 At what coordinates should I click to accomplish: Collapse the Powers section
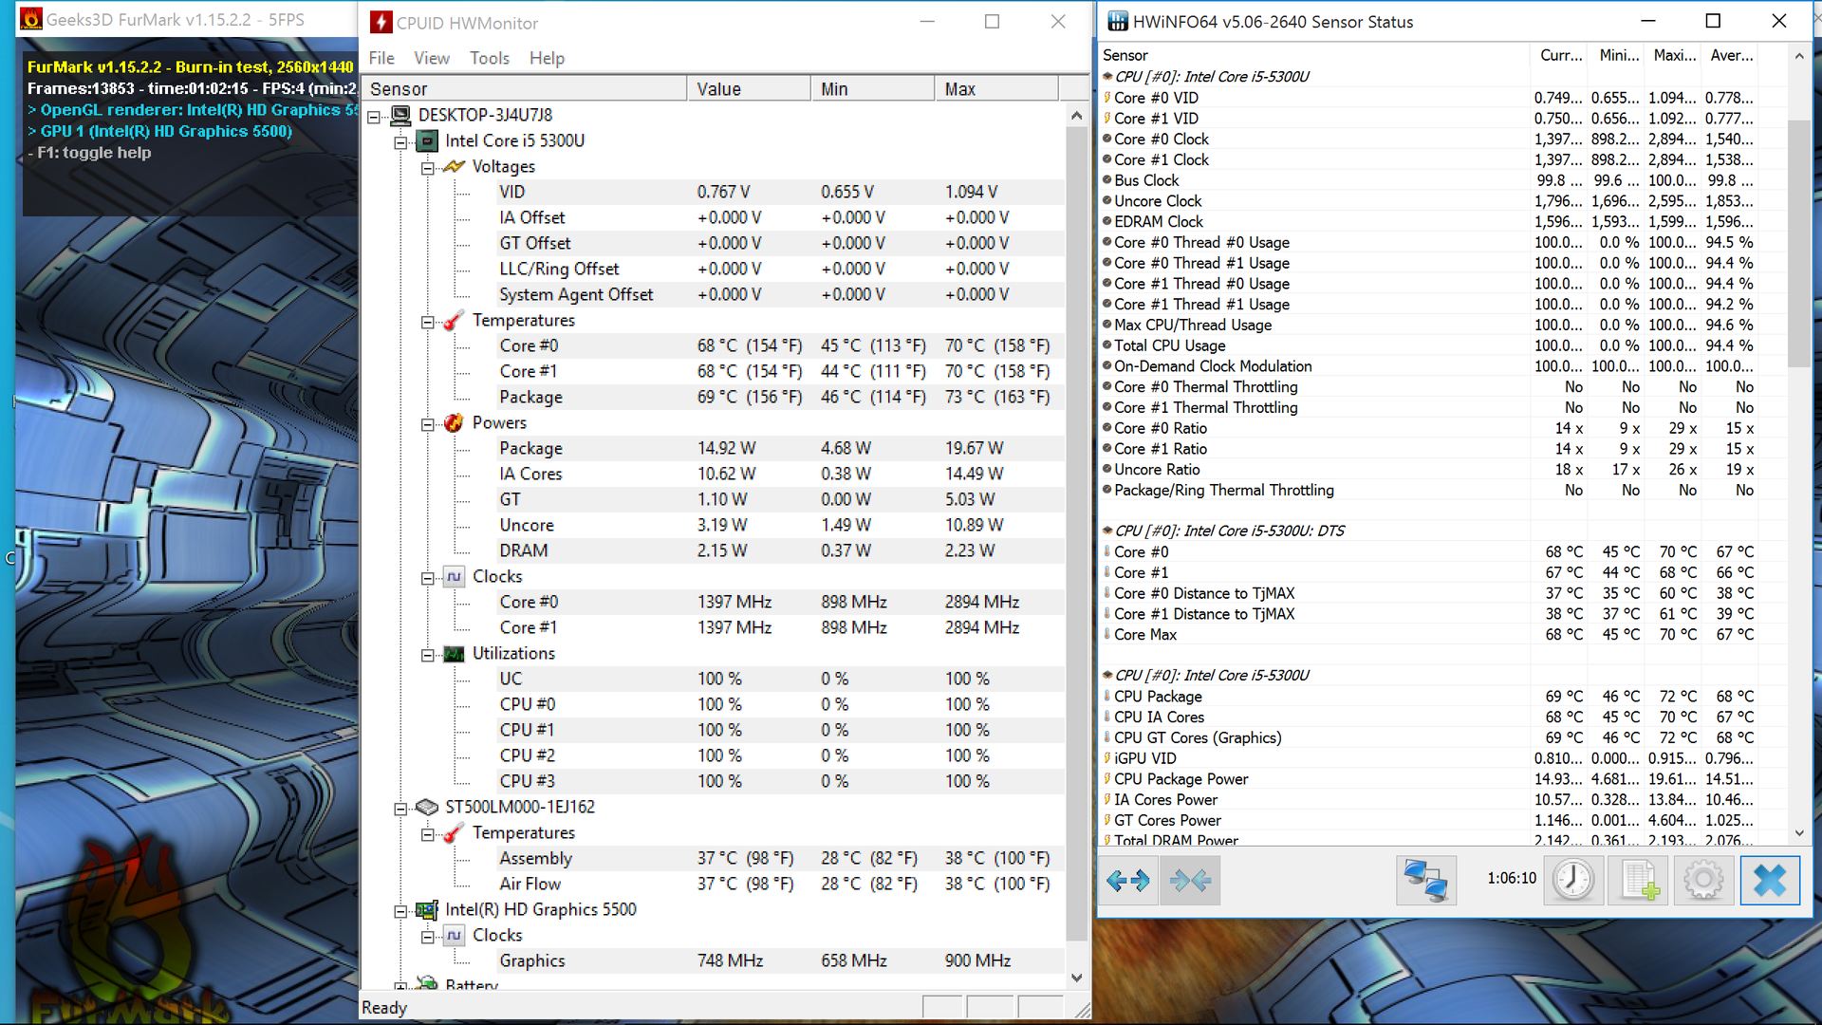[428, 424]
